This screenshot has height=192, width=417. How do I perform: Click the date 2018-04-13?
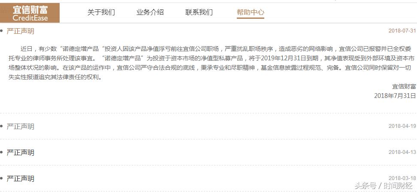402,152
